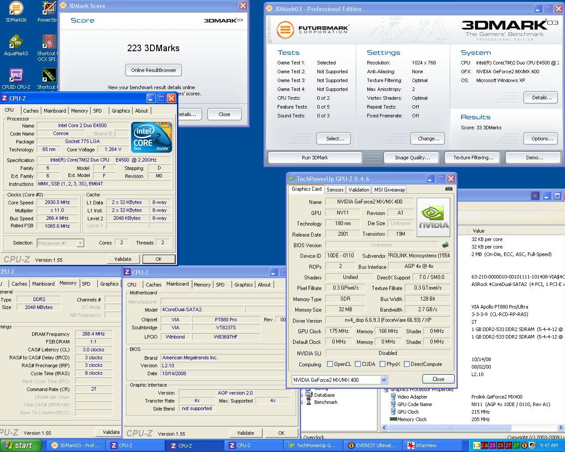Click the Options... results button
The width and height of the screenshot is (565, 452).
coord(542,139)
